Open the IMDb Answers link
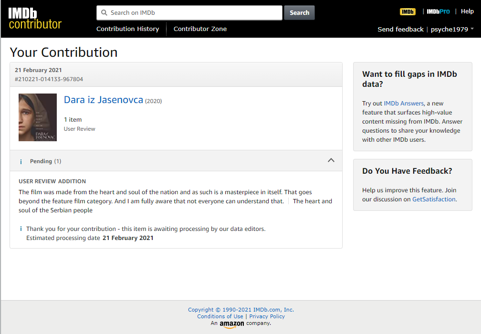Screen dimensions: 481x334 404,104
